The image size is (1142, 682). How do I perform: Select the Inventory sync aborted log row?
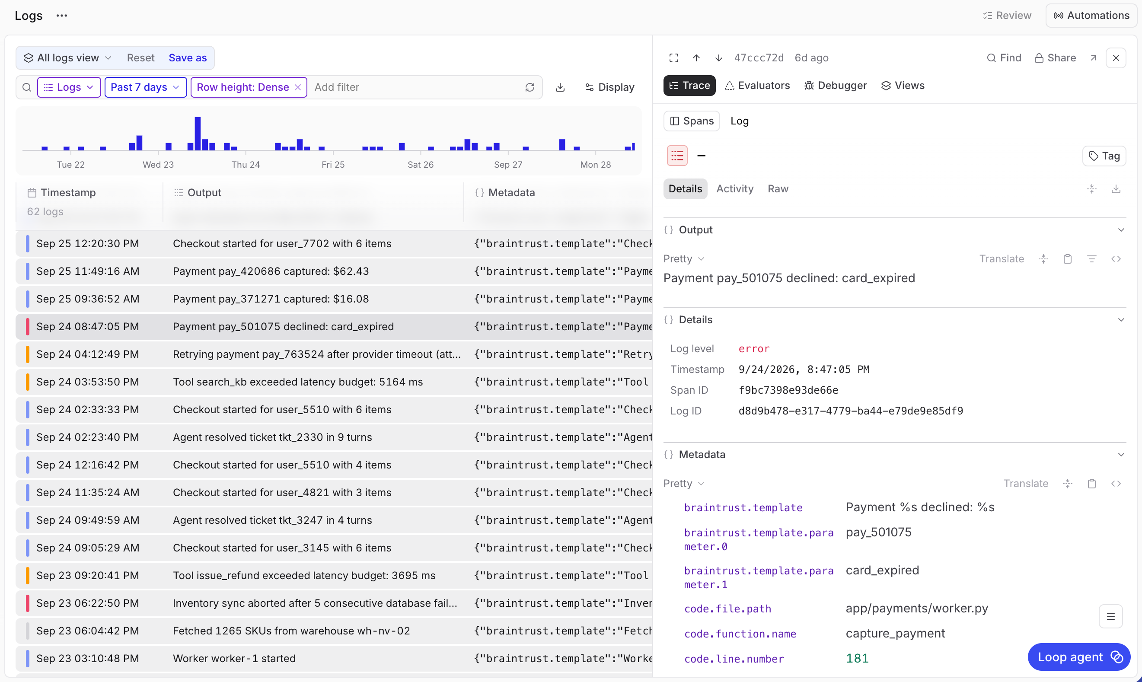[x=334, y=603]
